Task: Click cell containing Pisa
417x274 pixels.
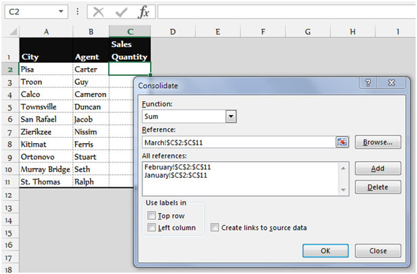Action: tap(46, 69)
